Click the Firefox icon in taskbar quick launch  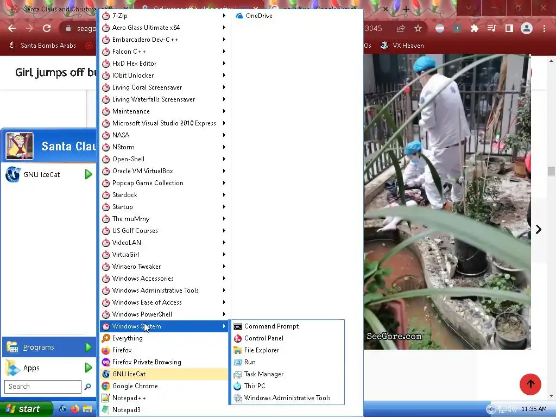(75, 409)
